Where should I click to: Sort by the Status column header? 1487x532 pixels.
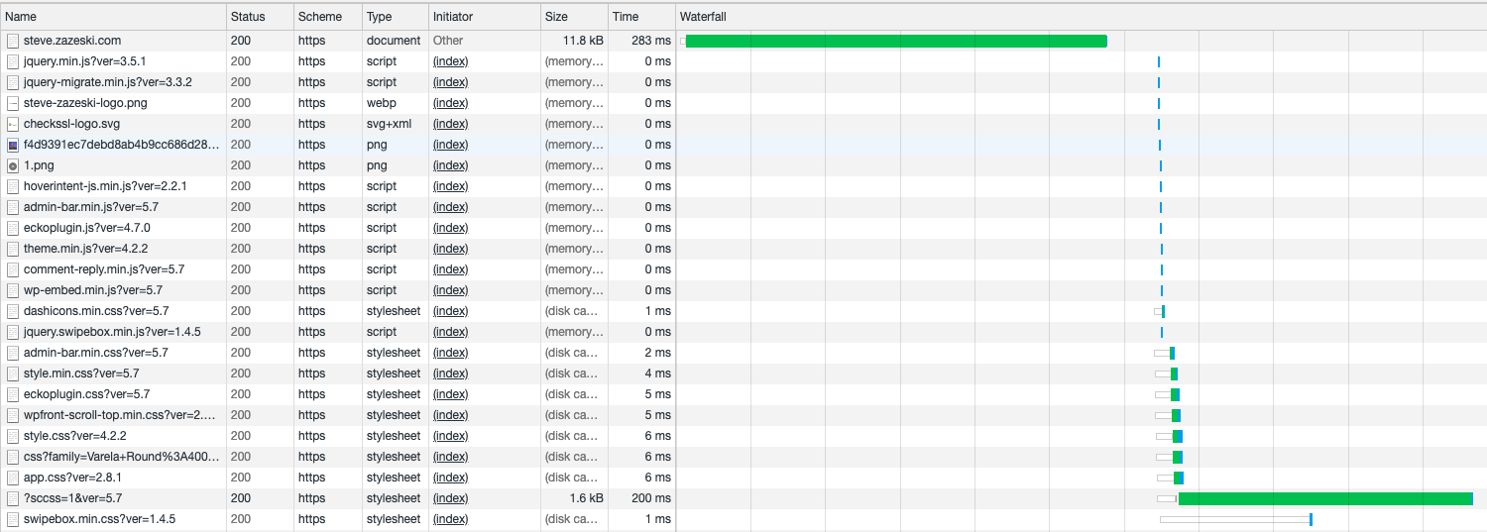[248, 17]
